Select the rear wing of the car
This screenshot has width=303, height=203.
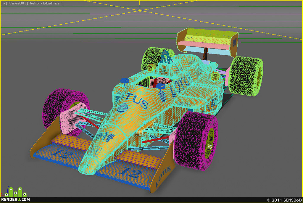208,42
